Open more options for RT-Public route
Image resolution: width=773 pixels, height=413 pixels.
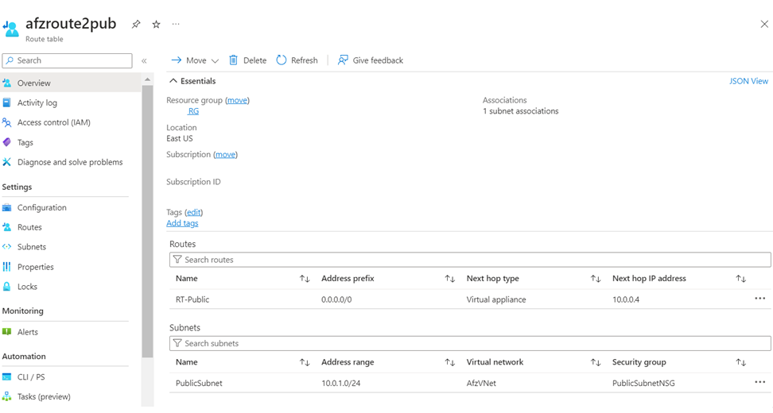click(759, 299)
